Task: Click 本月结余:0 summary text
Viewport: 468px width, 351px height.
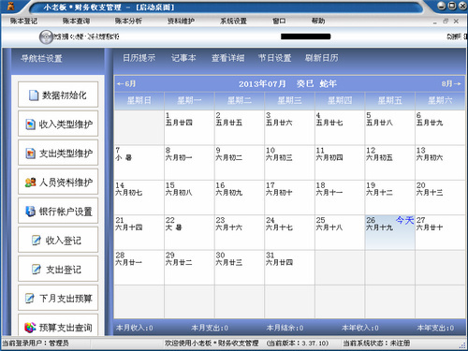Action: (x=285, y=328)
